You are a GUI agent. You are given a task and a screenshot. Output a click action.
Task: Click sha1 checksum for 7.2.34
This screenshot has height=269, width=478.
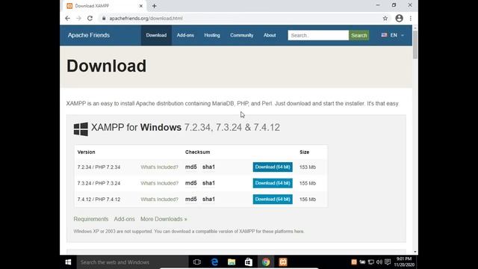pyautogui.click(x=209, y=167)
